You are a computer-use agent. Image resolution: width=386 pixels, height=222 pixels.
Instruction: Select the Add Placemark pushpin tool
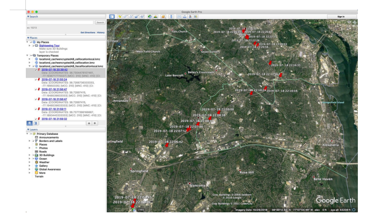(x=119, y=17)
